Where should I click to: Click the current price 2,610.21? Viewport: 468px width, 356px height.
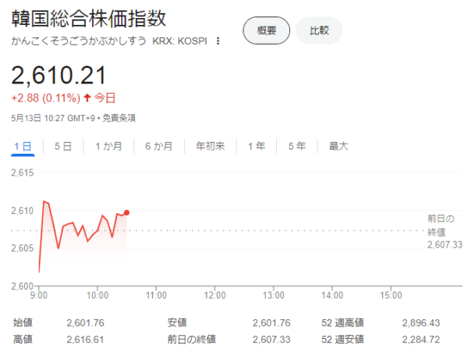click(58, 76)
